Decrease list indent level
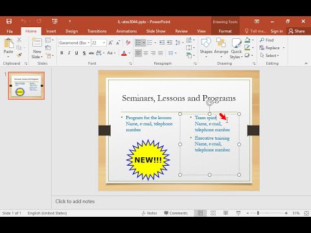 (162, 43)
